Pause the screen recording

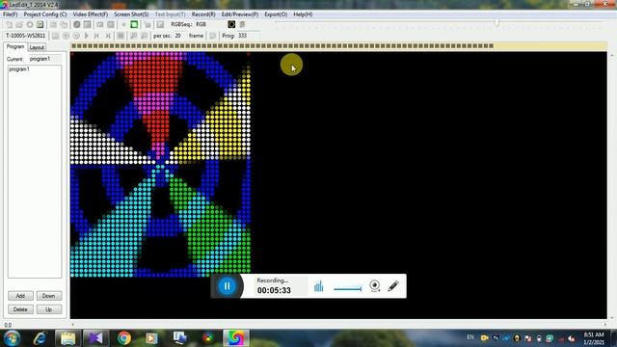[228, 286]
